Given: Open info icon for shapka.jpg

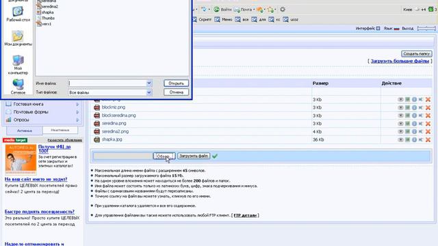Looking at the screenshot, I should coord(414,139).
